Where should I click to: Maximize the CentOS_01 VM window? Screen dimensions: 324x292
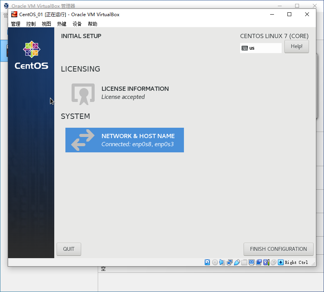[289, 14]
